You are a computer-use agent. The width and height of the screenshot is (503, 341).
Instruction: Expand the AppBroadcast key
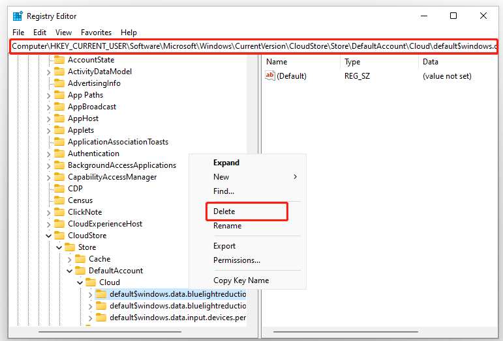point(48,107)
